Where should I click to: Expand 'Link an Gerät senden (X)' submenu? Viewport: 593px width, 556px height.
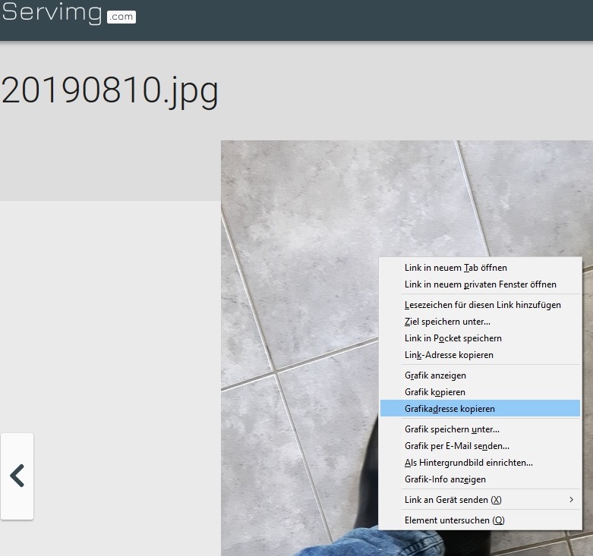pyautogui.click(x=480, y=499)
